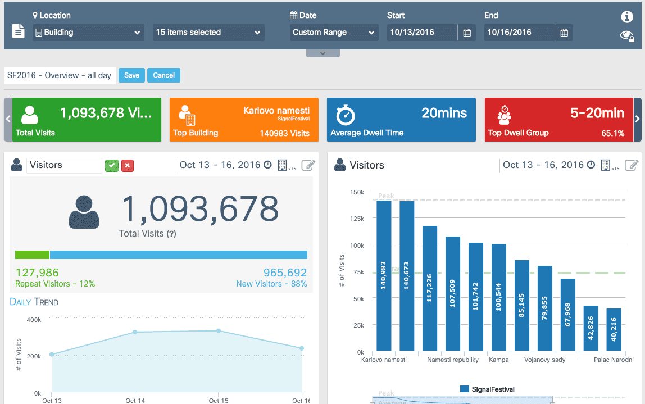Viewport: 645px width, 404px height.
Task: Open the Building location dropdown
Action: tap(88, 33)
